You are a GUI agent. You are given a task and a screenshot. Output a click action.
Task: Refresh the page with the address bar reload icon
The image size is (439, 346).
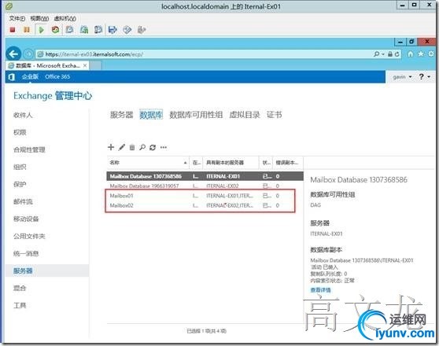tap(397, 54)
